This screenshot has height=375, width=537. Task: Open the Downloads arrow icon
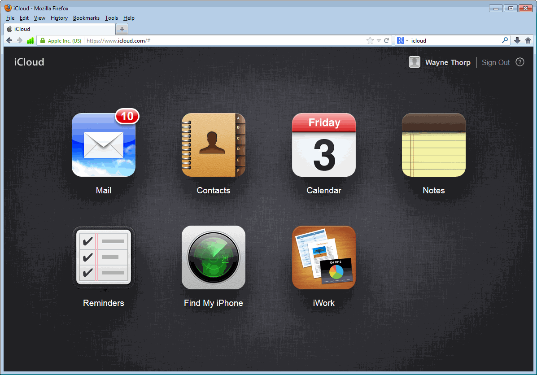(517, 40)
